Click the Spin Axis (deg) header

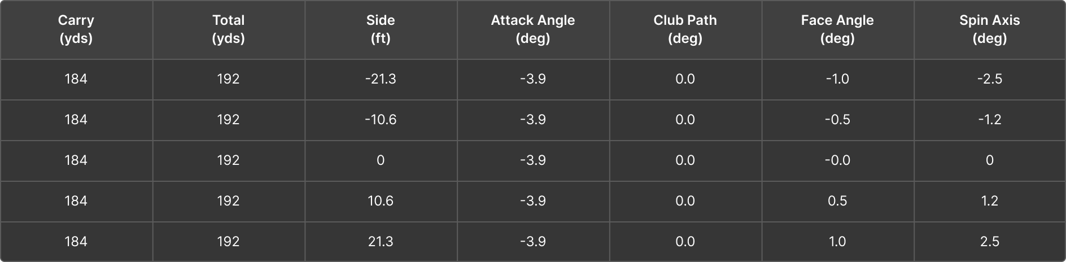tap(990, 29)
